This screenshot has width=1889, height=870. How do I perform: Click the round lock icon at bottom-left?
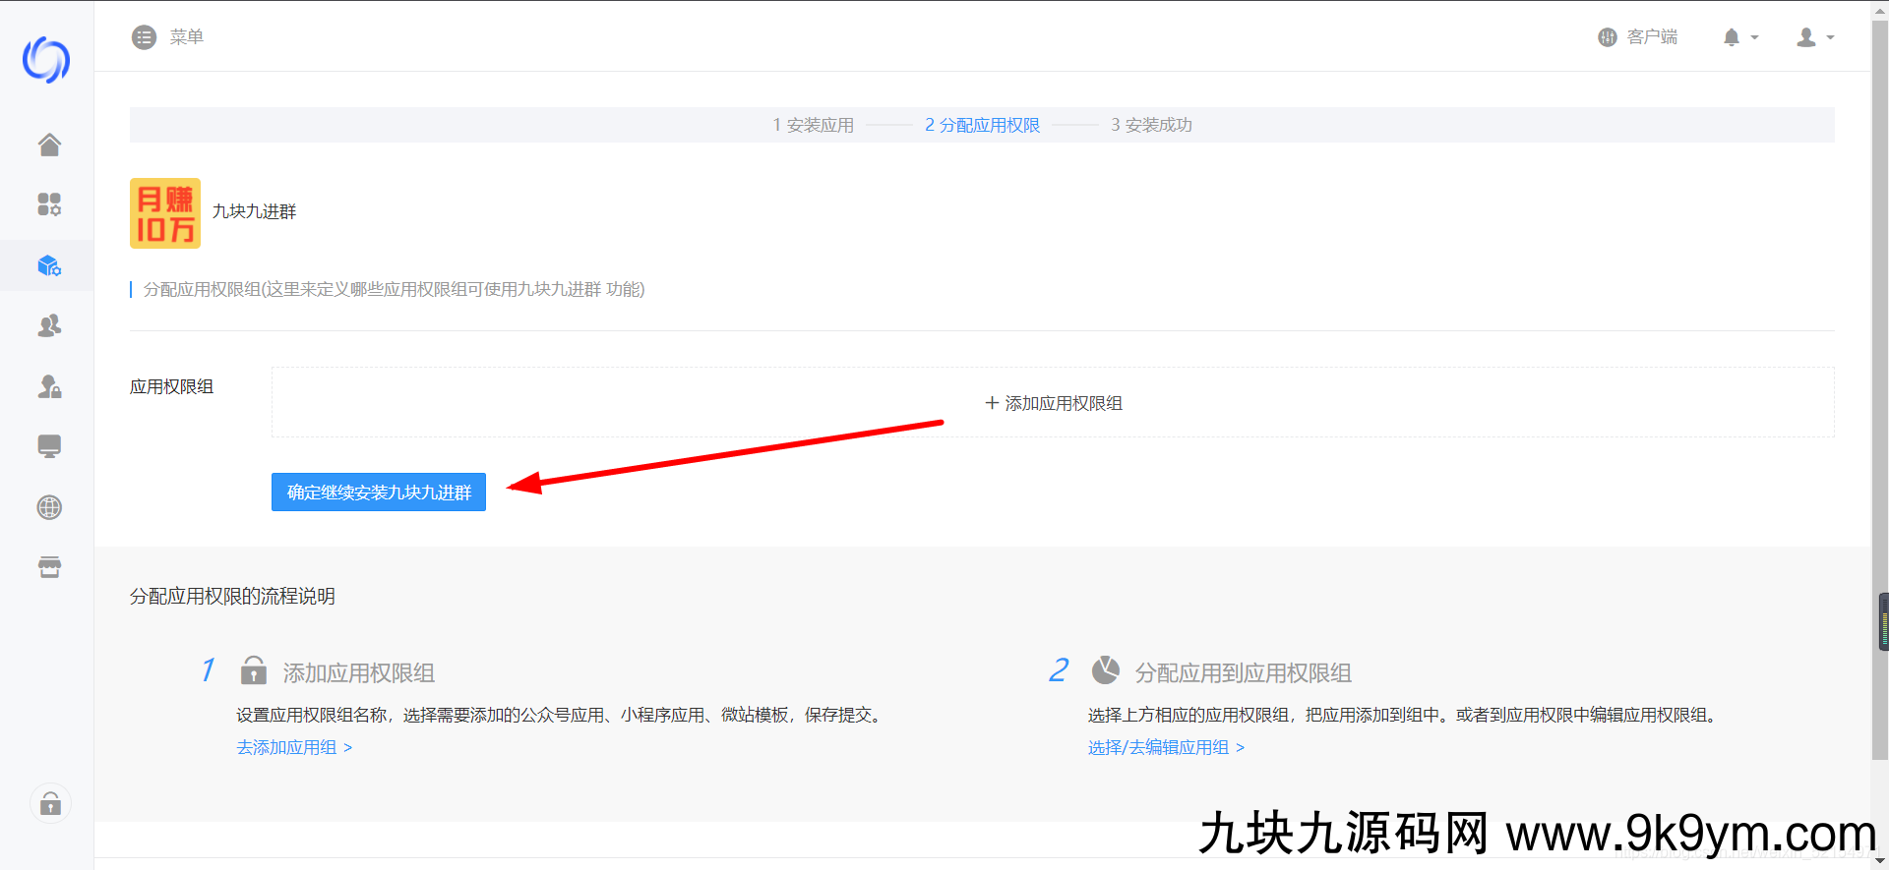point(50,804)
